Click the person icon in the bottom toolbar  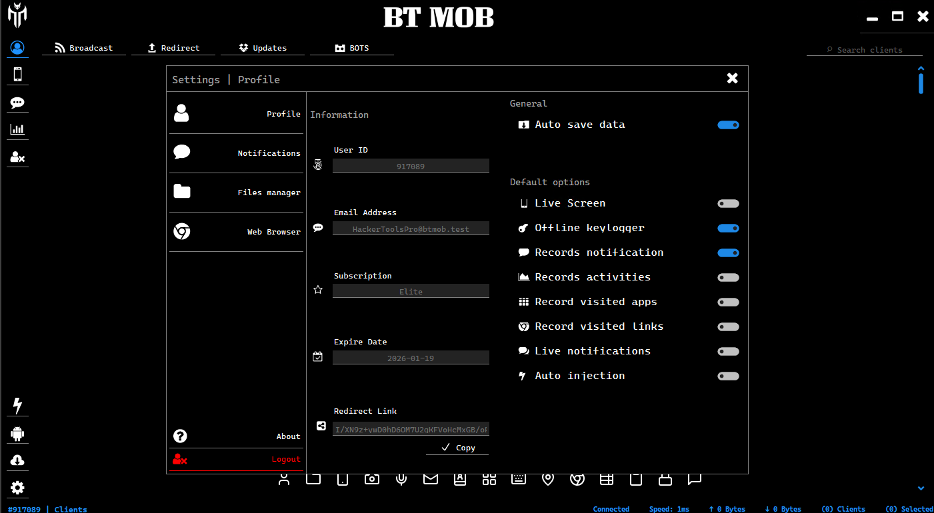click(x=284, y=479)
